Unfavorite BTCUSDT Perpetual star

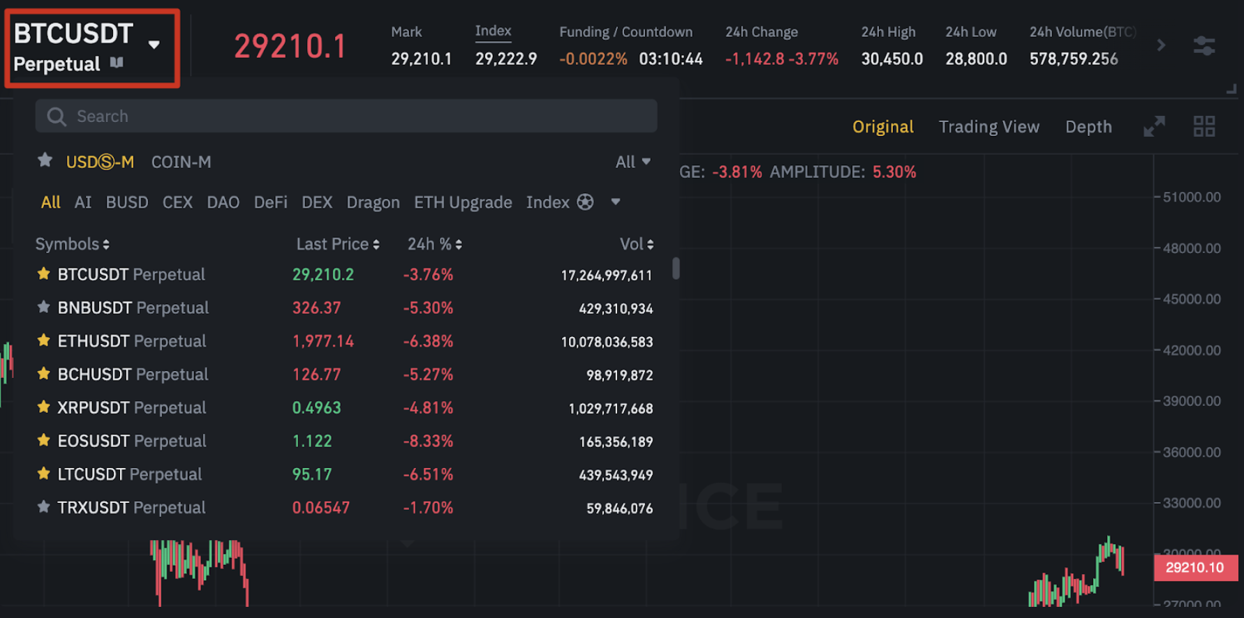[43, 274]
